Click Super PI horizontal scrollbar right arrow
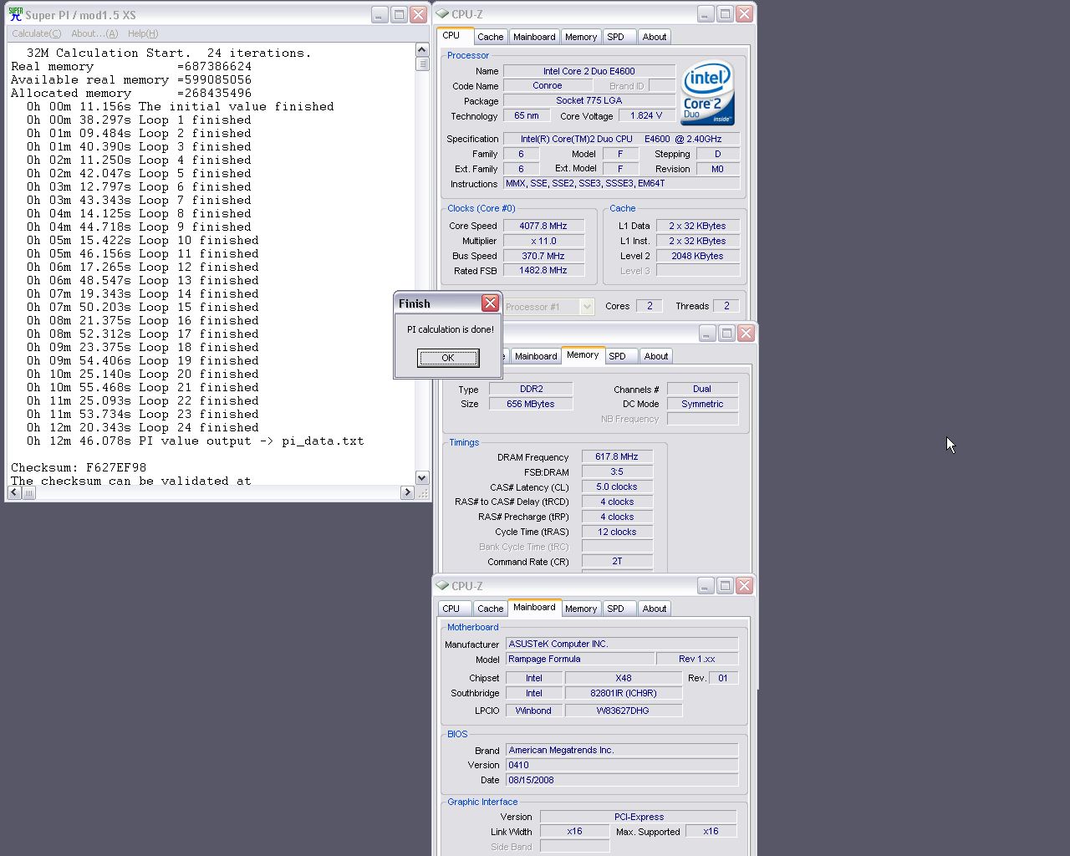This screenshot has height=856, width=1070. click(408, 492)
